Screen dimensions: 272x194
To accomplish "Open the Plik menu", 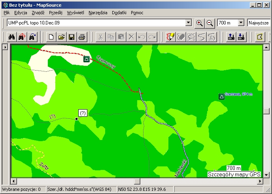I will click(6, 13).
